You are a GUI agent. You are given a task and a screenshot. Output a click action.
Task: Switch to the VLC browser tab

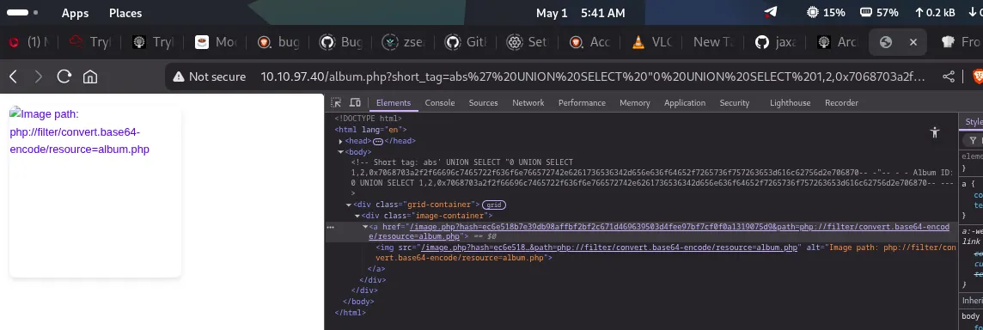click(652, 42)
